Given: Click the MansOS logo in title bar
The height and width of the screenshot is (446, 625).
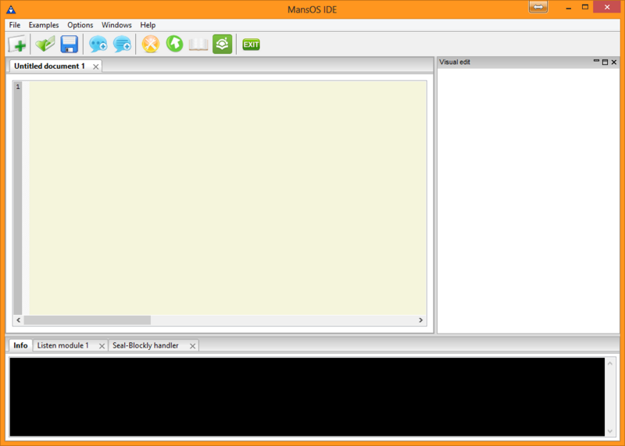Looking at the screenshot, I should 11,9.
